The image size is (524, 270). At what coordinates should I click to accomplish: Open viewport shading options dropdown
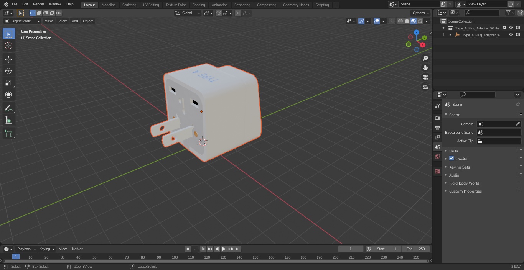click(427, 21)
